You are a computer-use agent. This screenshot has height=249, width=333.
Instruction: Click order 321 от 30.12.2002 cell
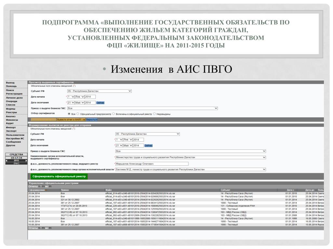(70, 200)
